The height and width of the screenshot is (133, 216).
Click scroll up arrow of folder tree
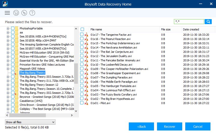click(x=76, y=29)
